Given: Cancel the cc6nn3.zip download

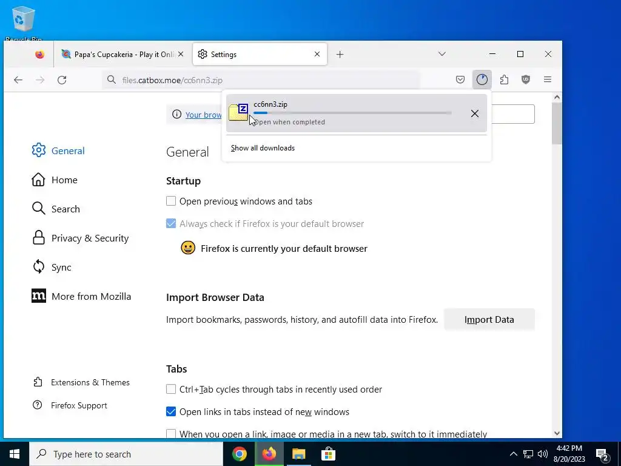Looking at the screenshot, I should pyautogui.click(x=474, y=113).
